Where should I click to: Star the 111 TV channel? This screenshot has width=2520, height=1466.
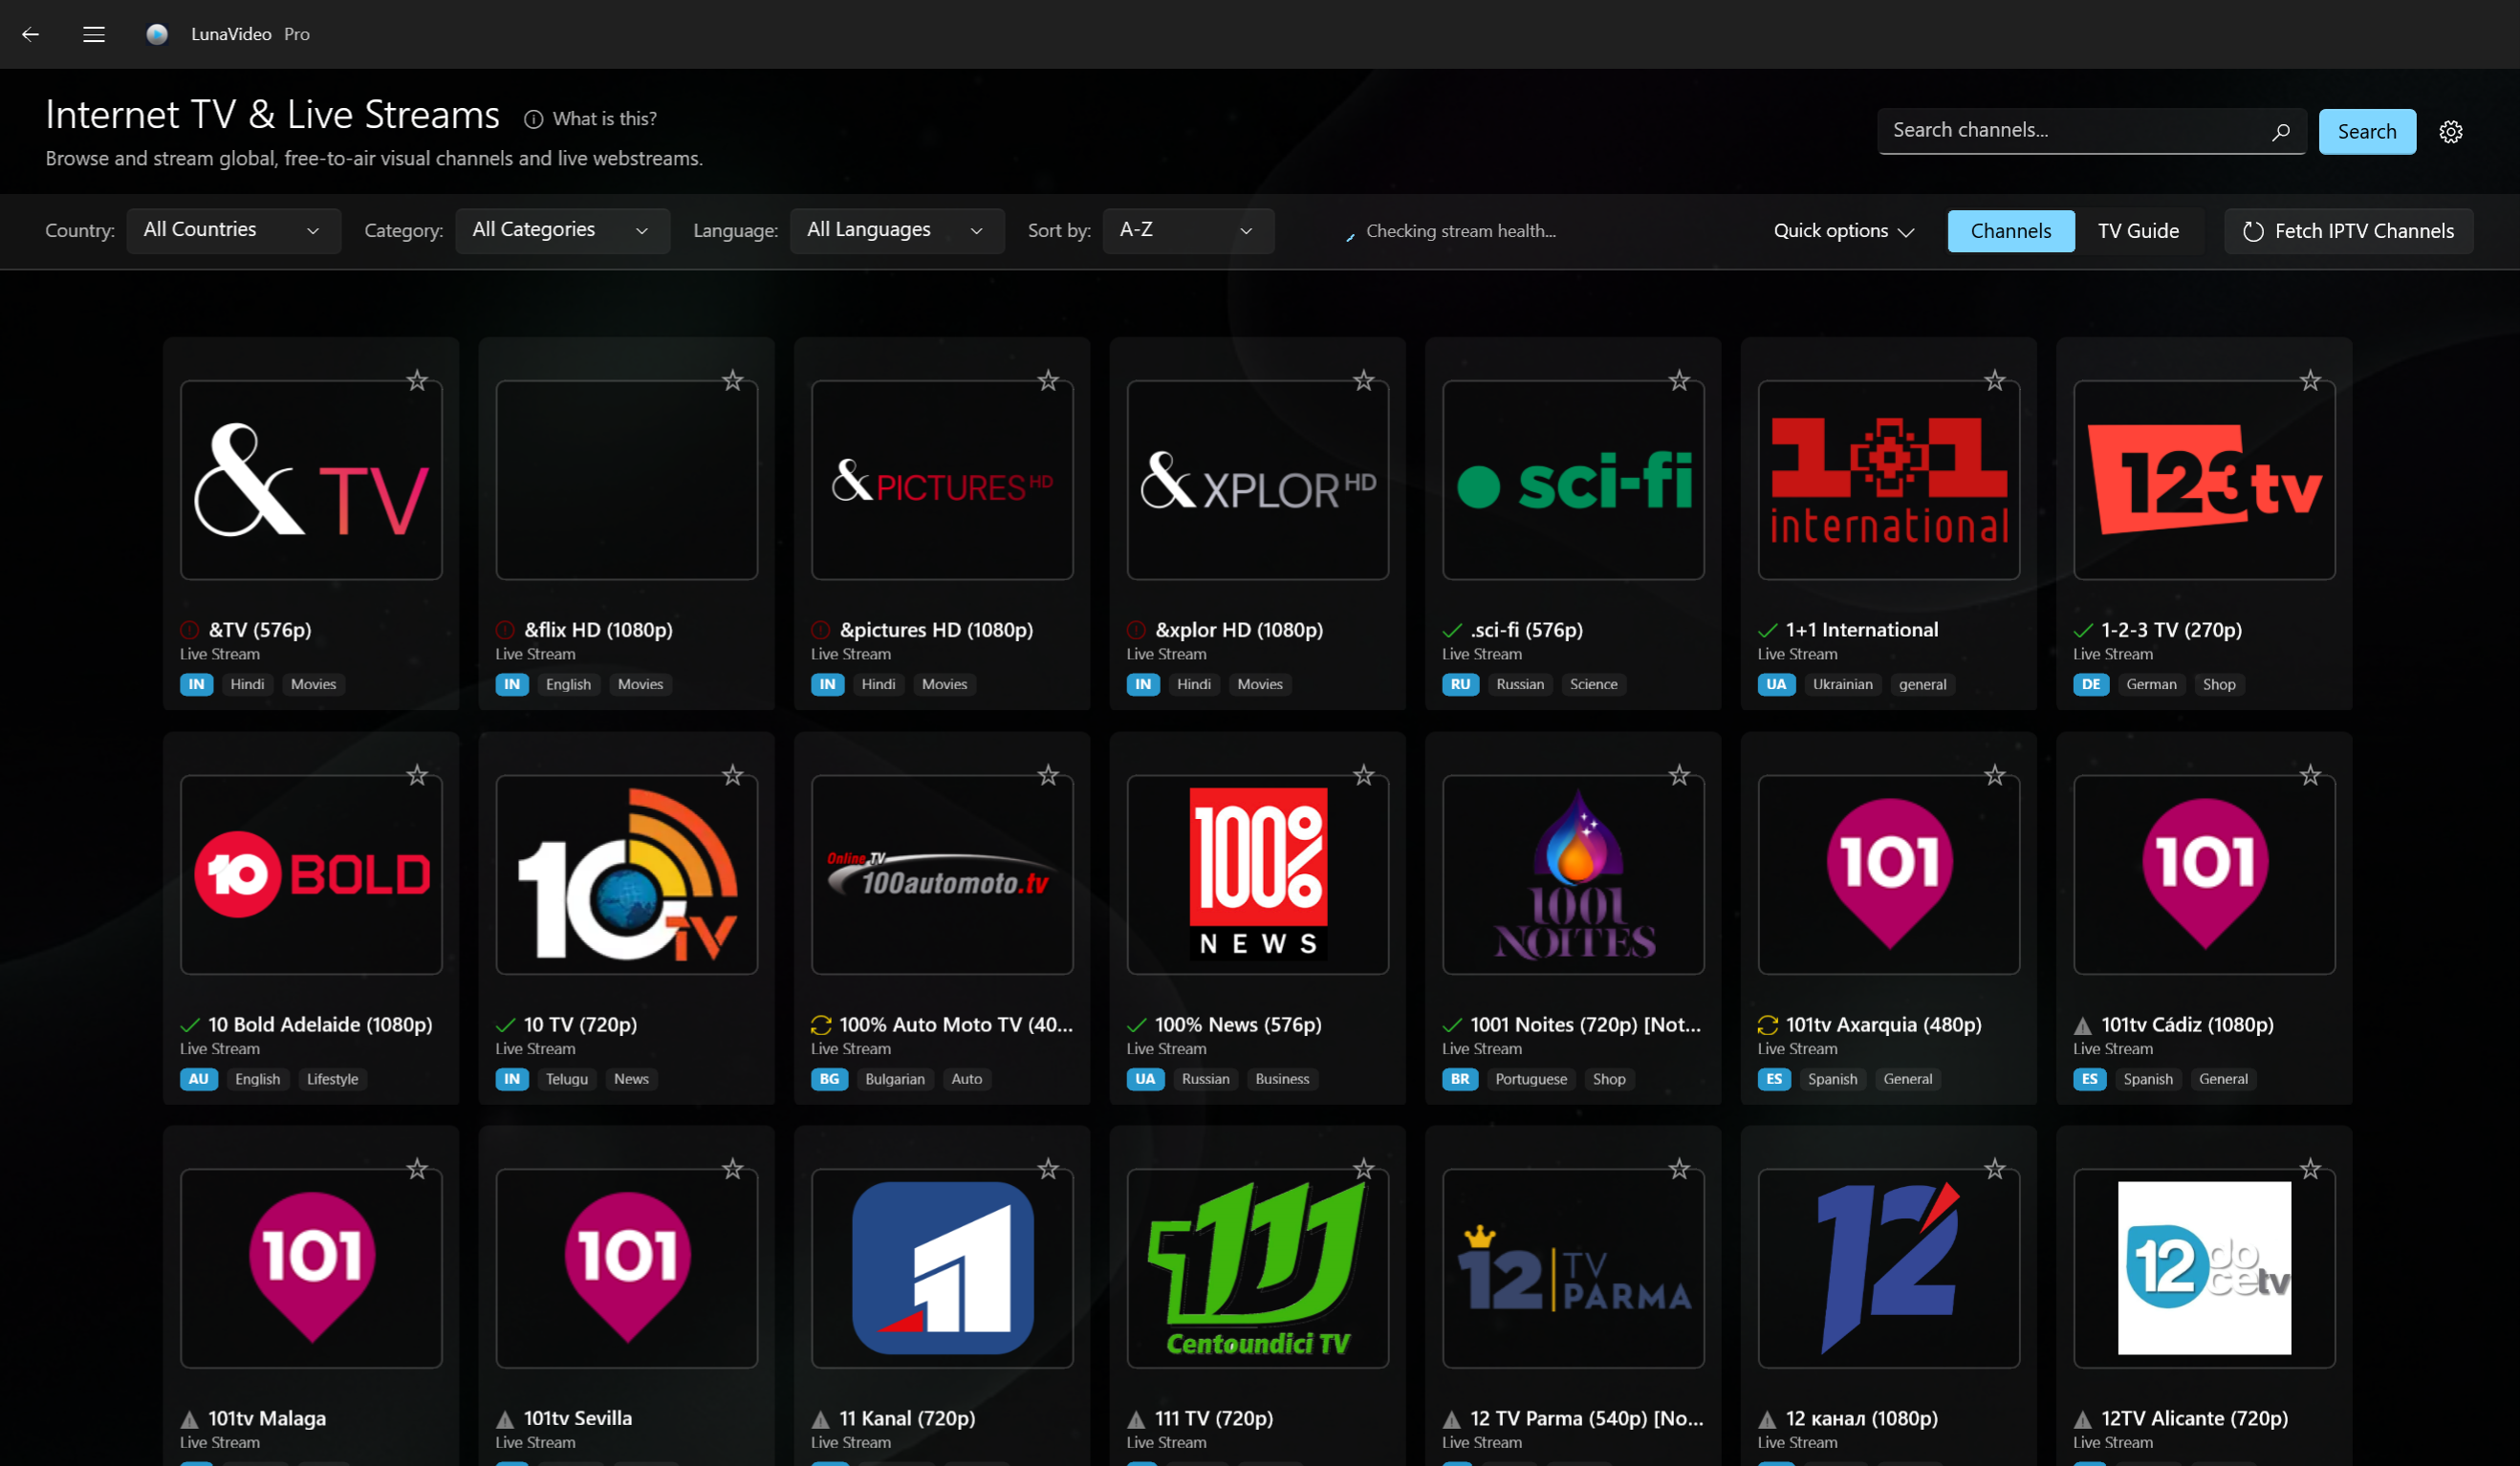click(1364, 1169)
